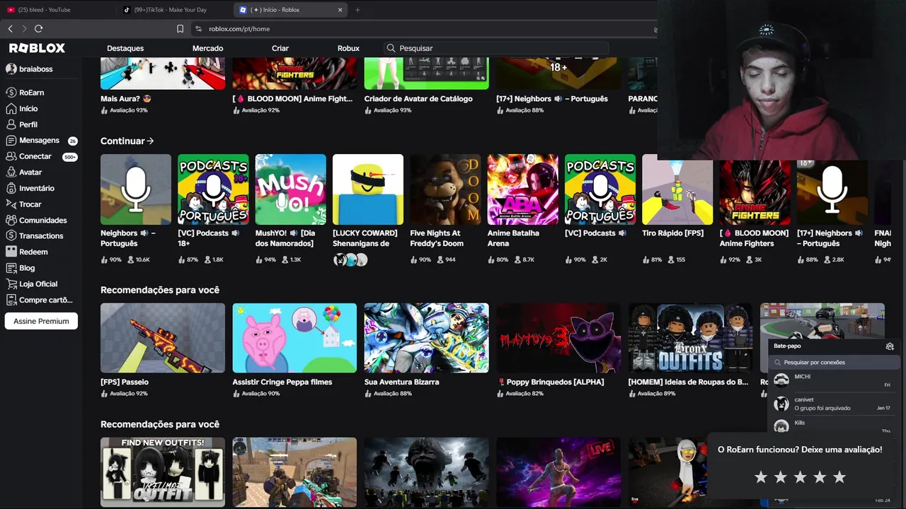The image size is (906, 509).
Task: Open [VC] Podcasts 18+ game thumbnail
Action: (213, 189)
